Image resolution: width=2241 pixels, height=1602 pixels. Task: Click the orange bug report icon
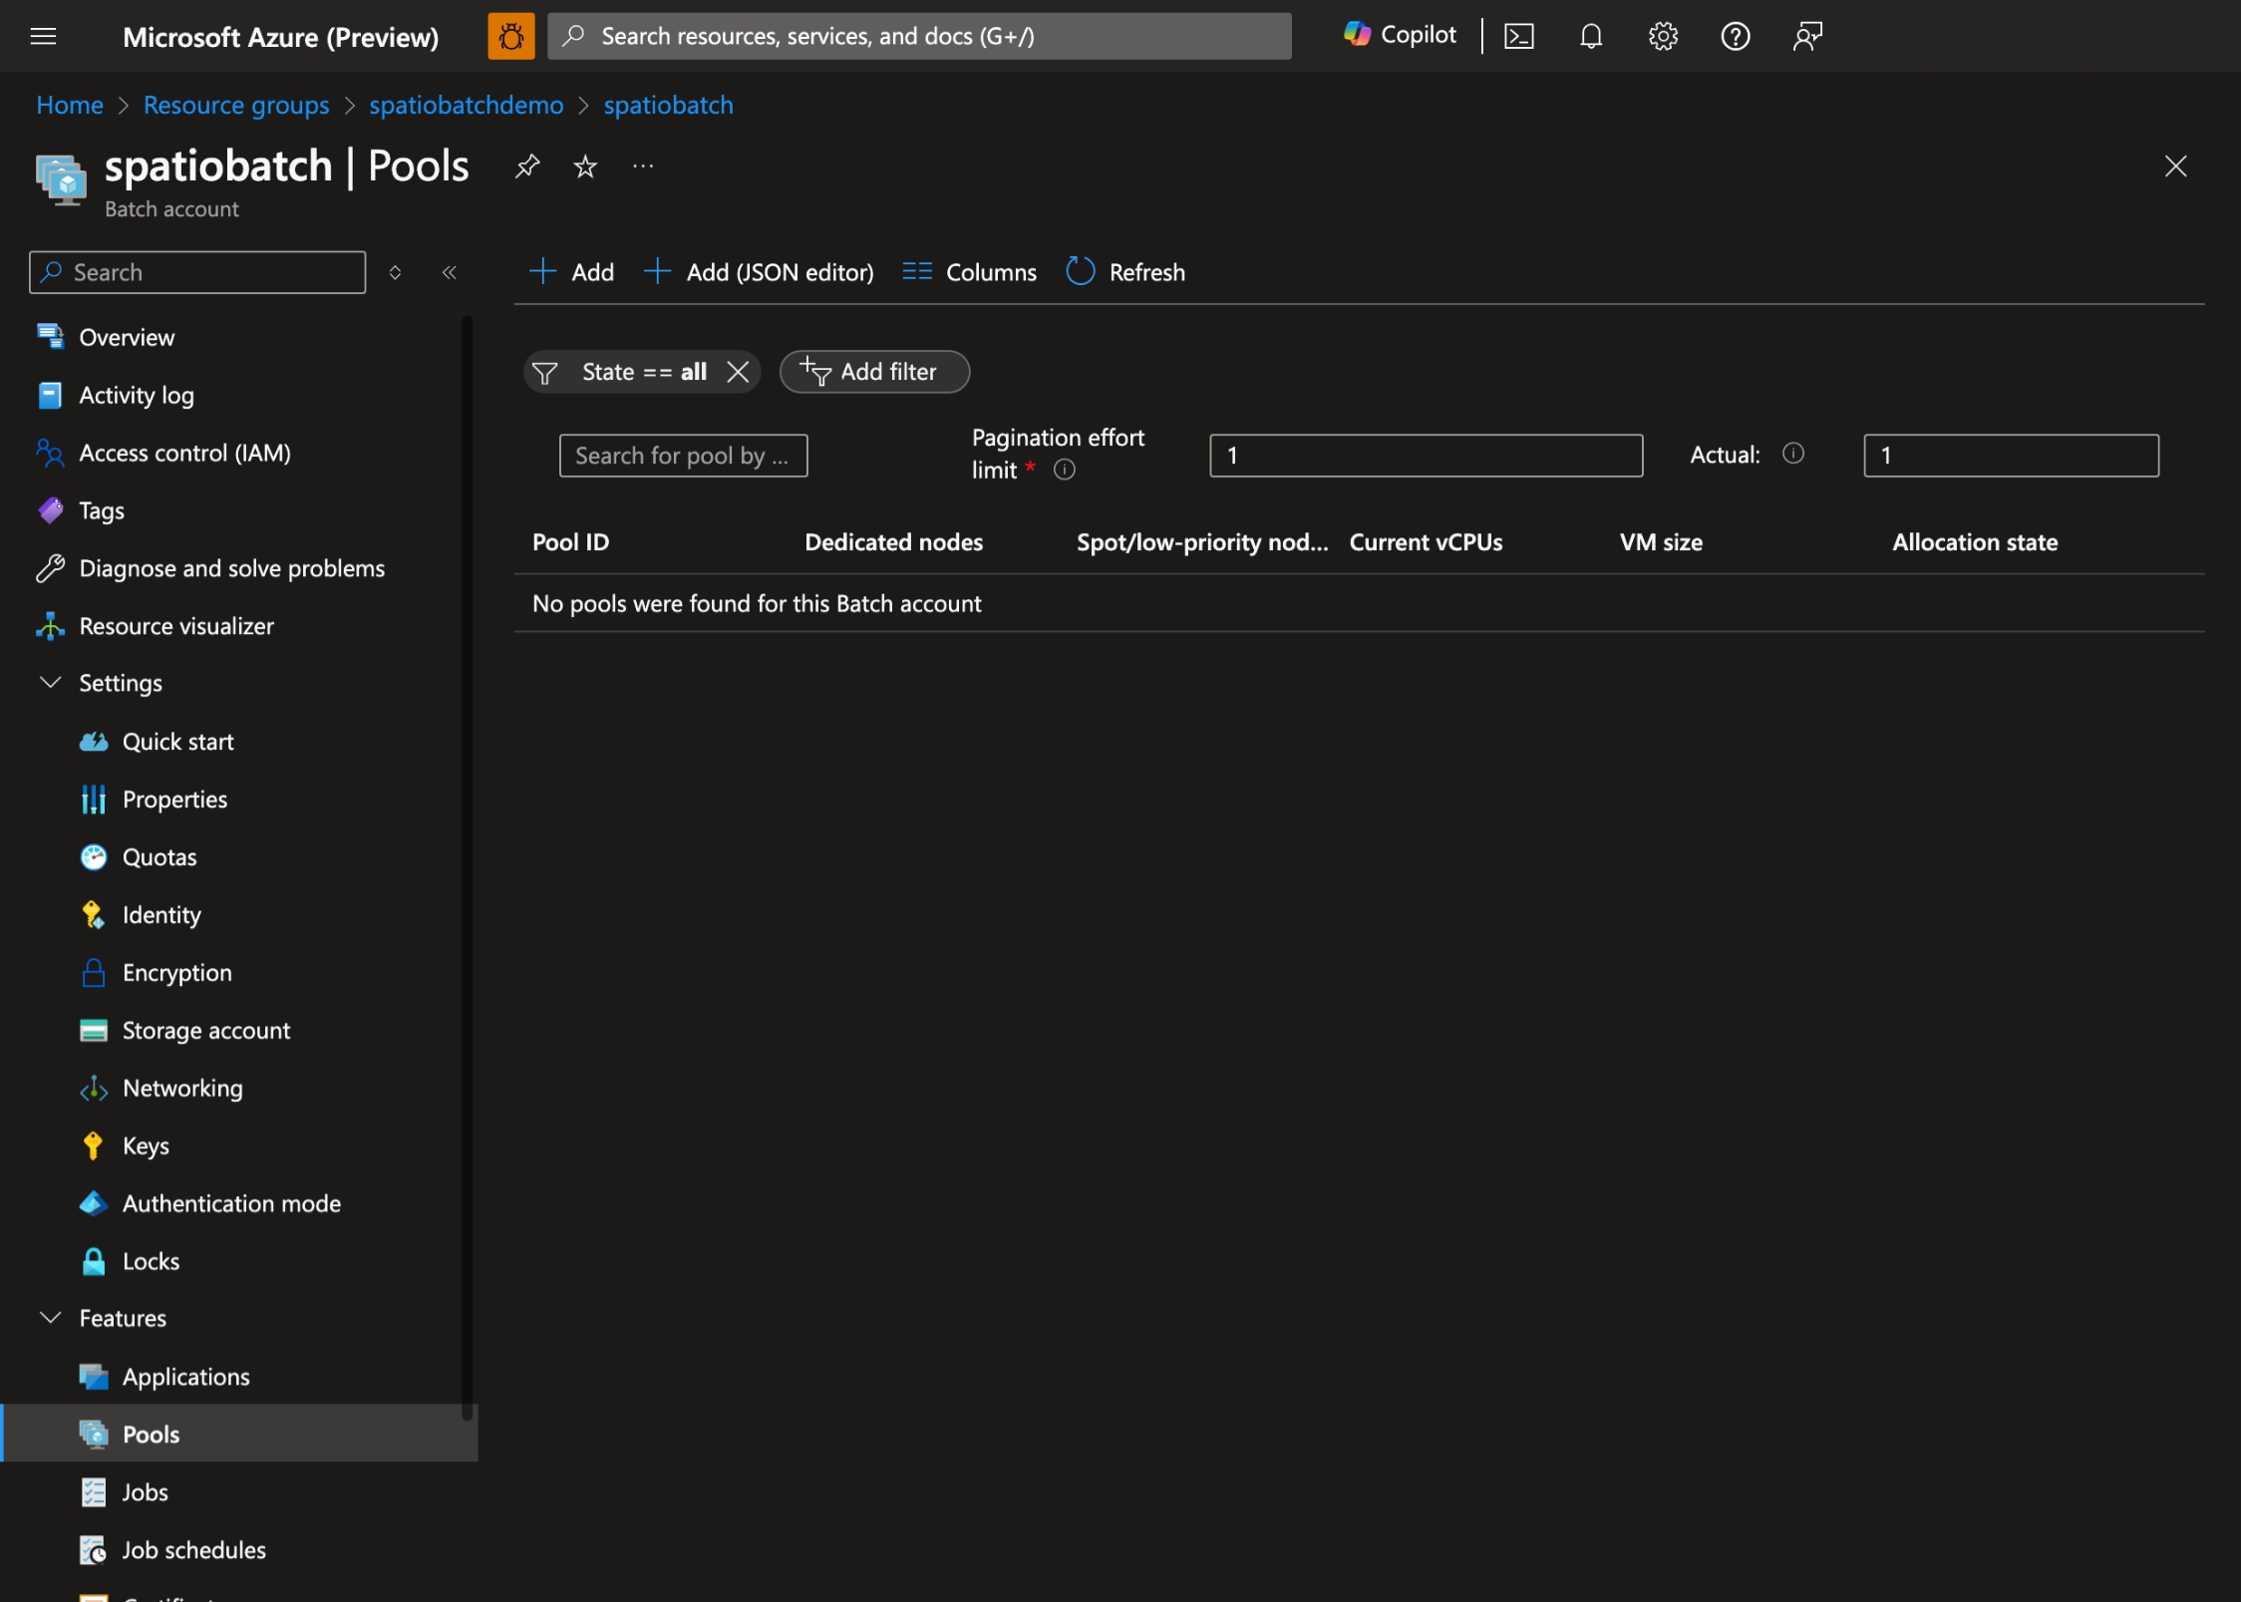[510, 35]
